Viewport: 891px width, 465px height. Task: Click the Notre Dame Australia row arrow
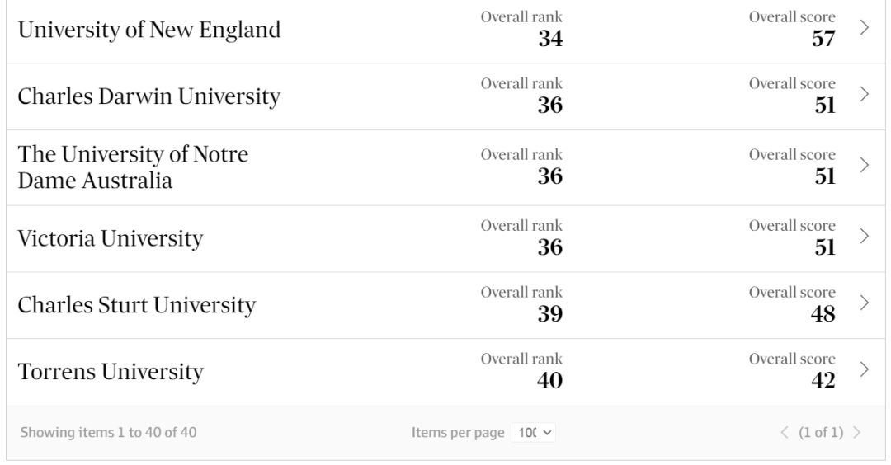point(865,165)
